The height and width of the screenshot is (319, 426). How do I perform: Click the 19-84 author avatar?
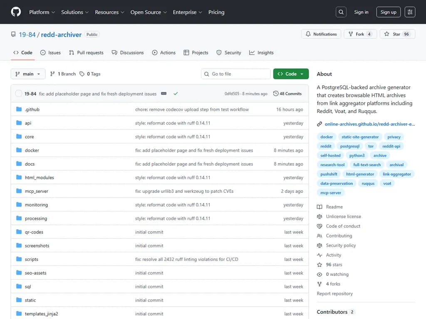(x=19, y=94)
